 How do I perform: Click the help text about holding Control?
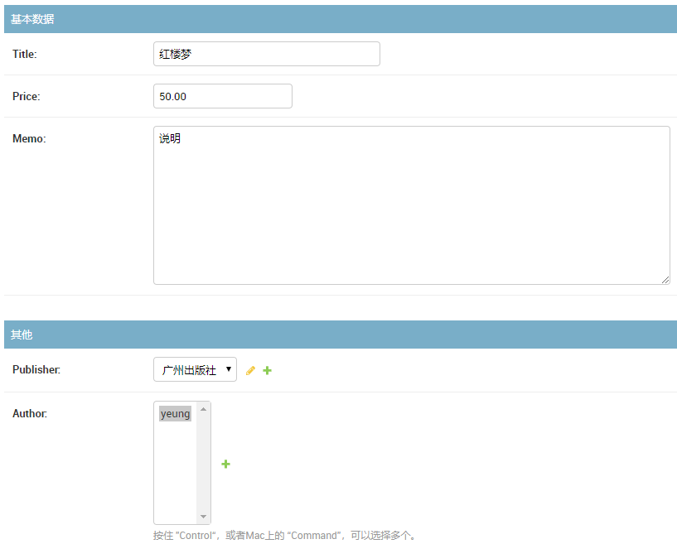285,536
